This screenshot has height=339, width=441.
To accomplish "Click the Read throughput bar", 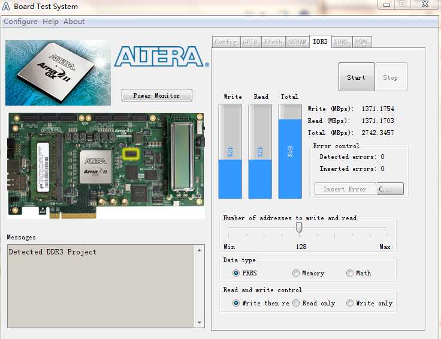I will [x=260, y=151].
